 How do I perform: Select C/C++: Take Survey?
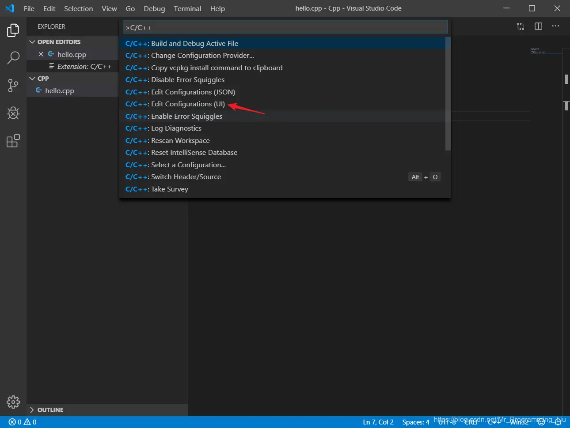click(282, 189)
